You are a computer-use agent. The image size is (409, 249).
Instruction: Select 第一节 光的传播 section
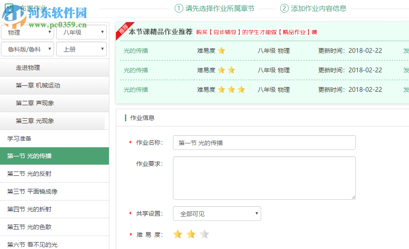(x=54, y=156)
